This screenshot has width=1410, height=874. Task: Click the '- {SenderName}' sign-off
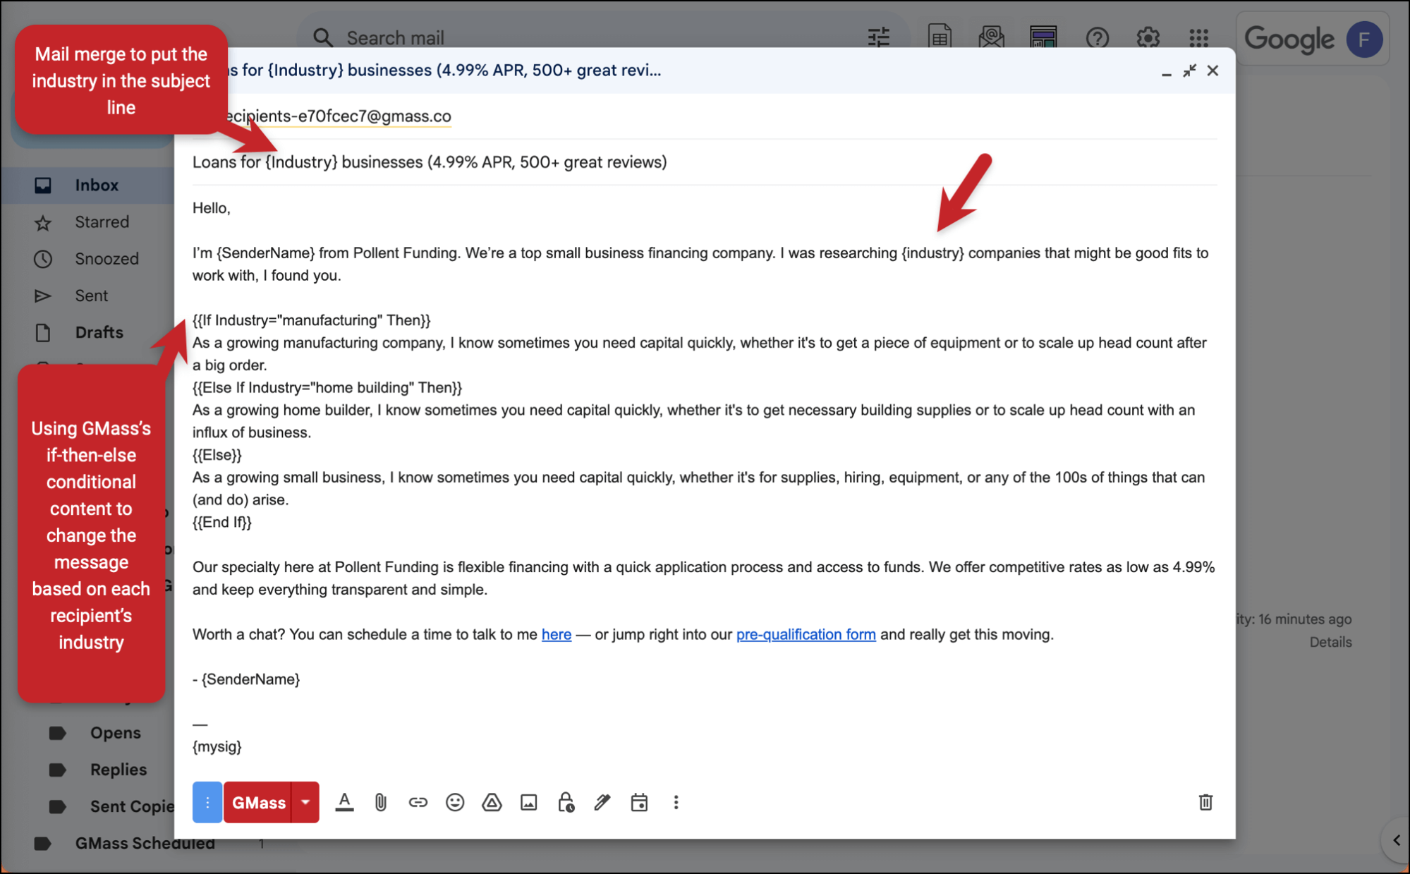[246, 679]
